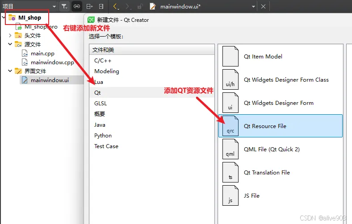352x224 pixels.
Task: Click the js file icon
Action: coord(230,195)
